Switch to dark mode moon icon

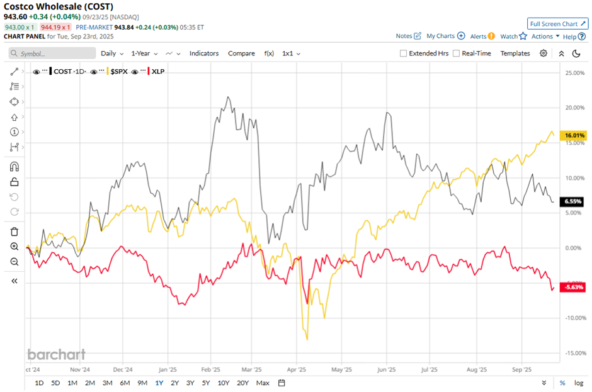576,53
